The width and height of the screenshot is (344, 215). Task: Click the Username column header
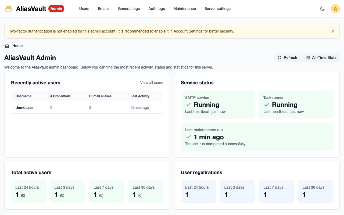(23, 96)
